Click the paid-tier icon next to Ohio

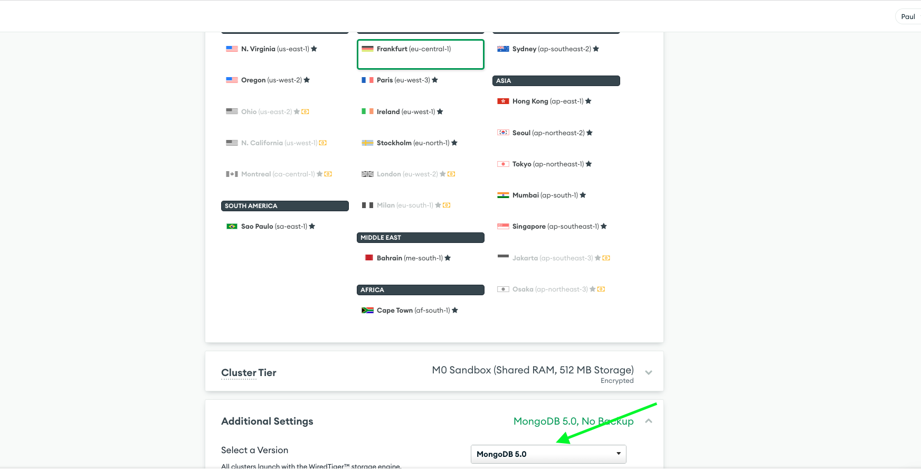click(x=305, y=112)
